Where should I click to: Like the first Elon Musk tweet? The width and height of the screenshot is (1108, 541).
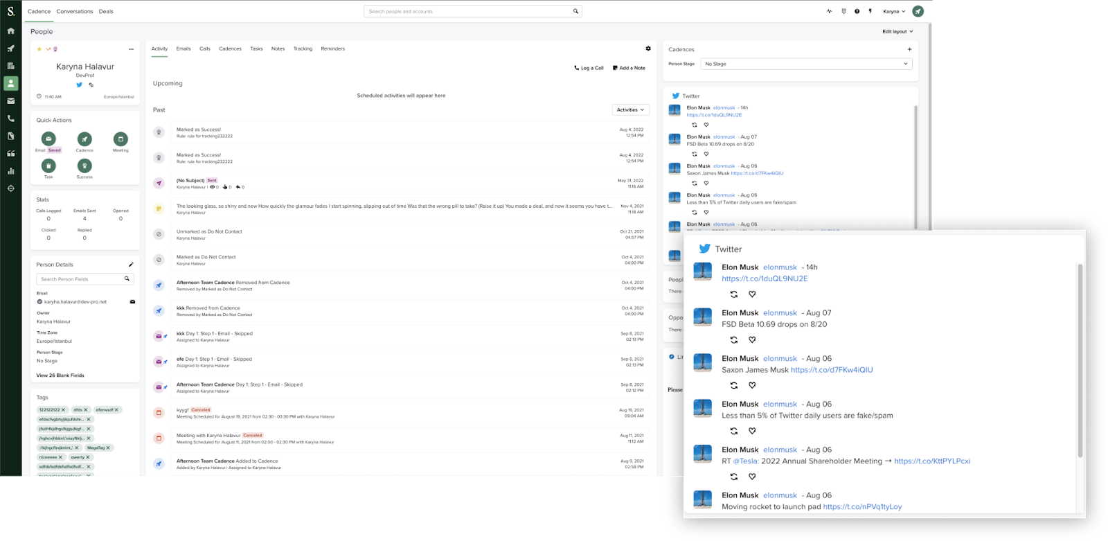[x=752, y=294]
